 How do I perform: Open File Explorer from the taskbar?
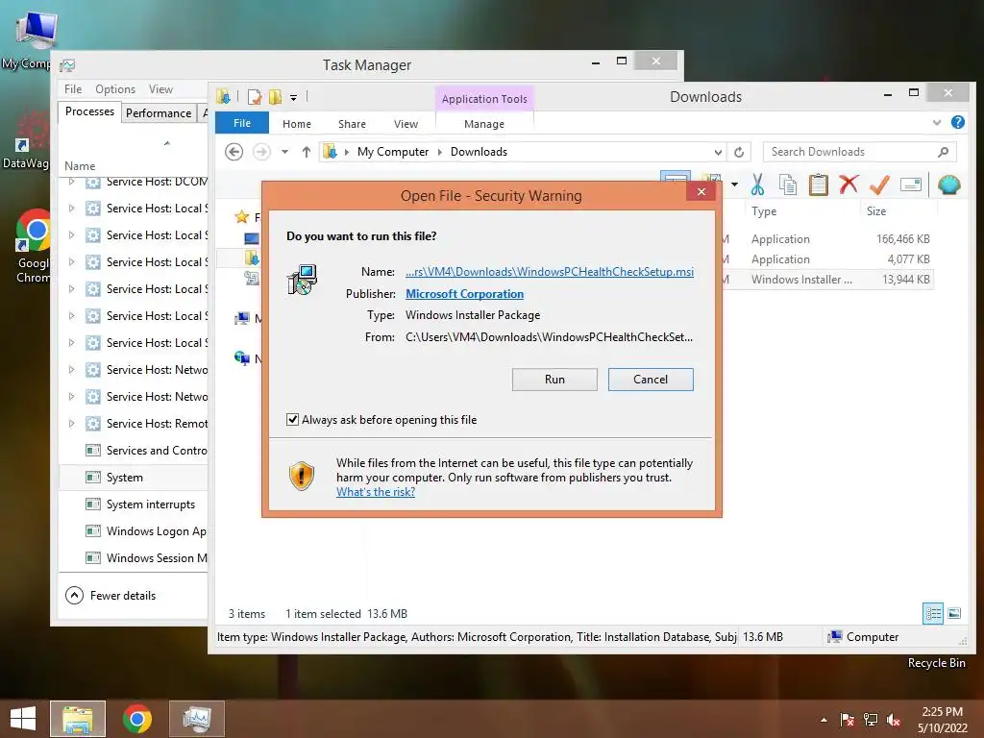[78, 719]
